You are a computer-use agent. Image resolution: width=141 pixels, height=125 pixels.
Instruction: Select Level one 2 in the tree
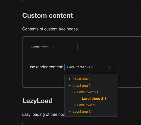point(82,86)
